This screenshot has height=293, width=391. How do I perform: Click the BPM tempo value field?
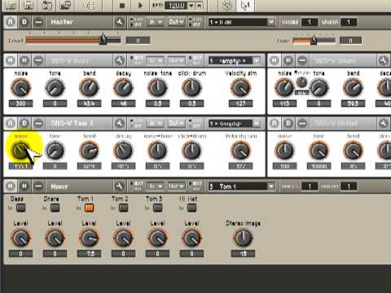tap(176, 6)
